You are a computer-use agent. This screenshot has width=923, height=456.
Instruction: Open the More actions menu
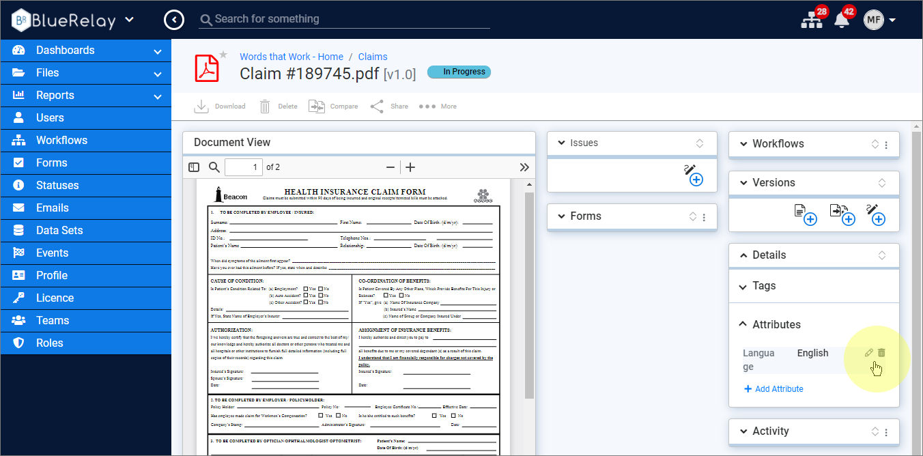coord(438,106)
